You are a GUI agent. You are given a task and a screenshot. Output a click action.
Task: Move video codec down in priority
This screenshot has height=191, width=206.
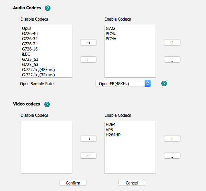pos(172,156)
